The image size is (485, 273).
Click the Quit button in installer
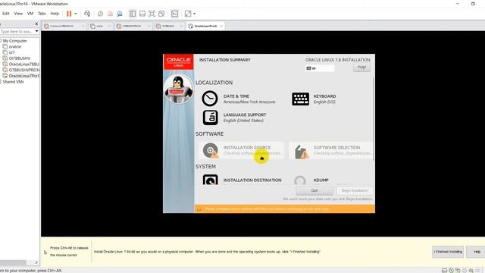pos(314,190)
